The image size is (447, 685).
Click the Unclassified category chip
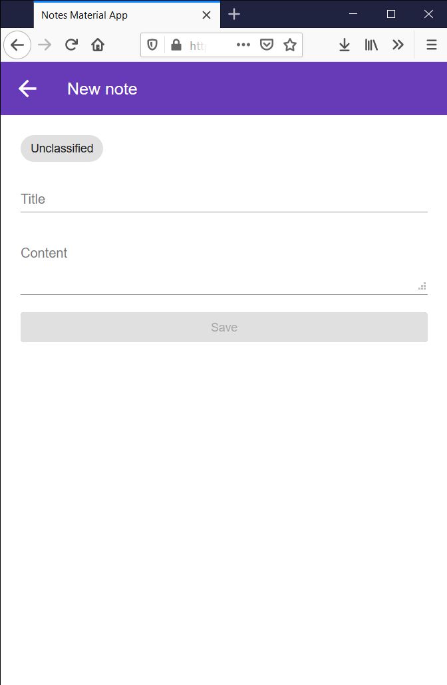(x=62, y=148)
